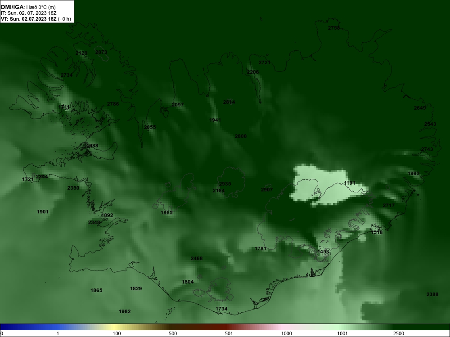
Task: Select the 1941 value label
Action: tap(215, 120)
